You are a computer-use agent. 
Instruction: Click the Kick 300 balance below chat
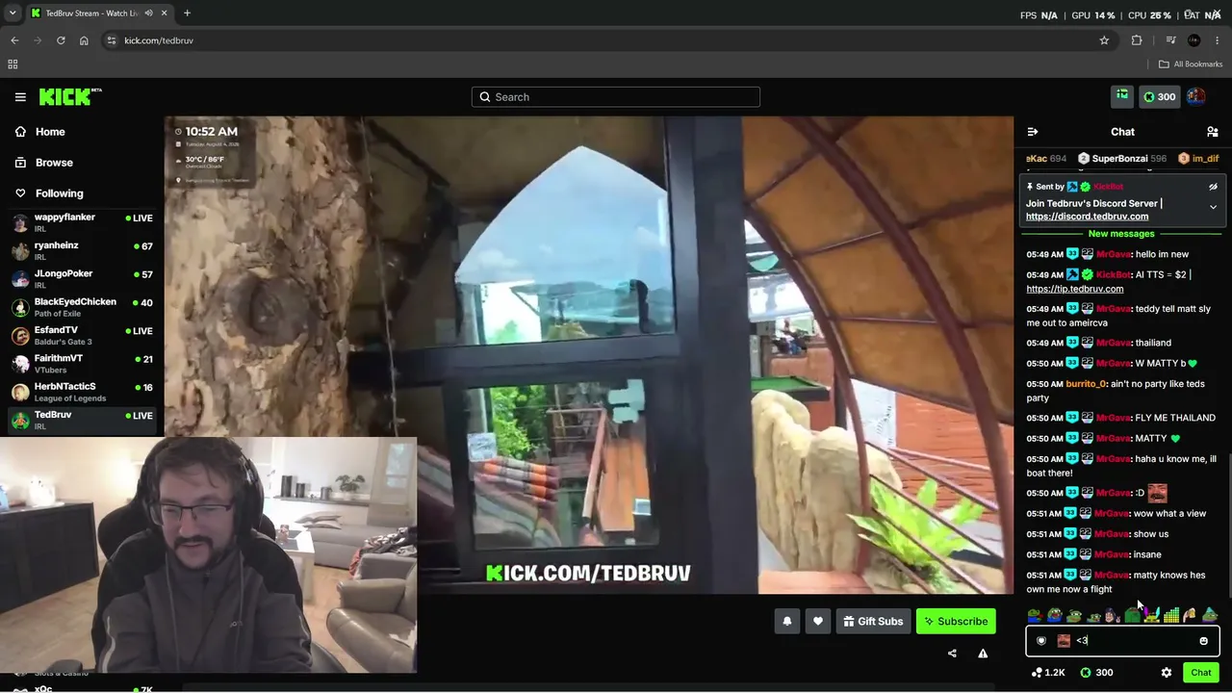pos(1096,673)
